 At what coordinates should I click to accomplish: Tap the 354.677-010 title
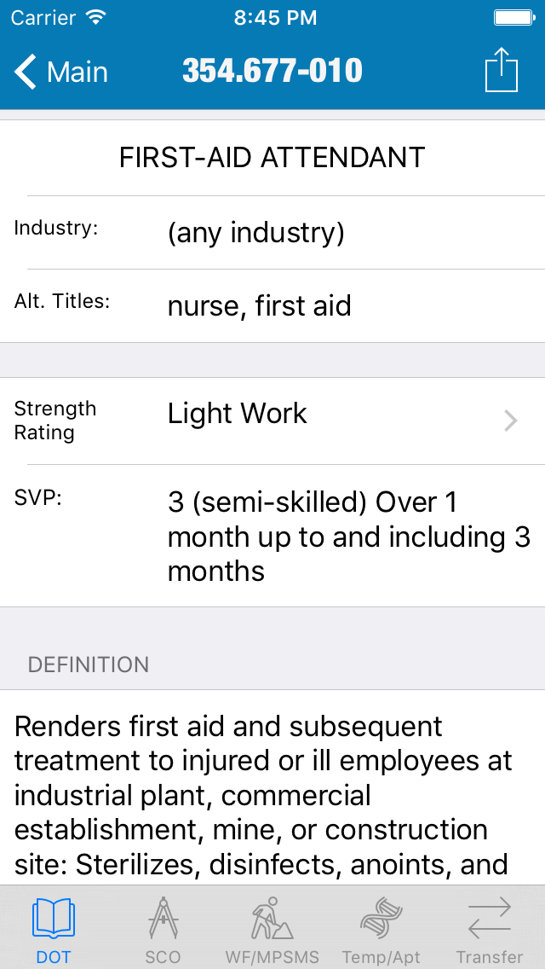272,71
